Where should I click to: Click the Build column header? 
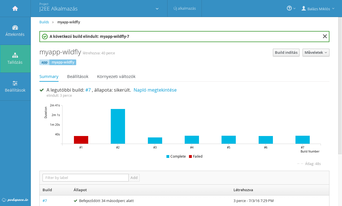(x=47, y=190)
